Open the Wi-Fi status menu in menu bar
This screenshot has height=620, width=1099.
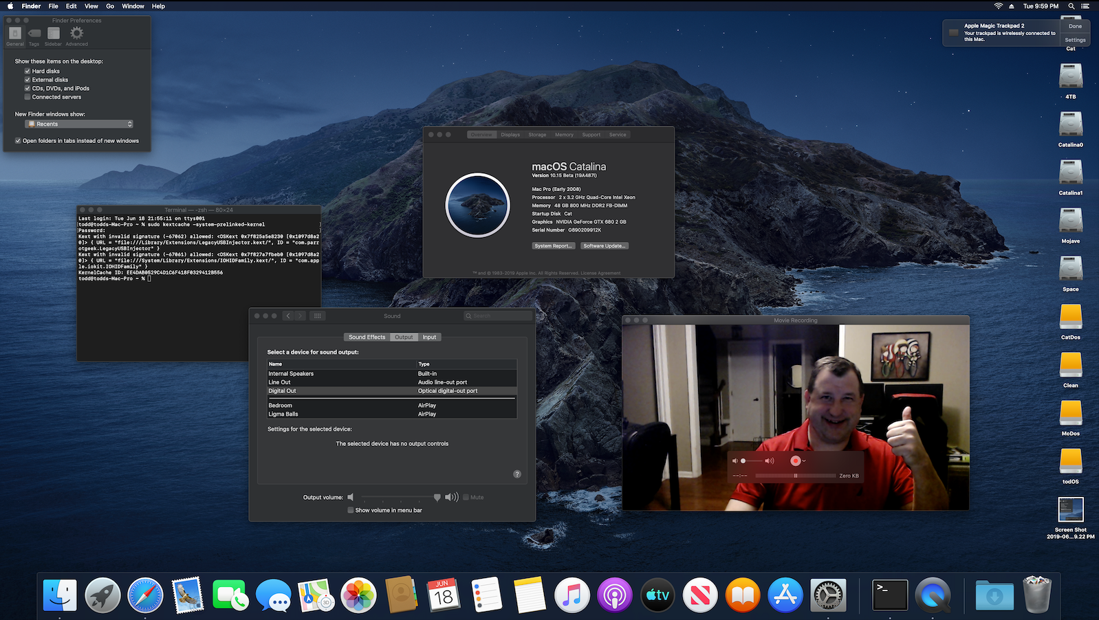[x=998, y=6]
